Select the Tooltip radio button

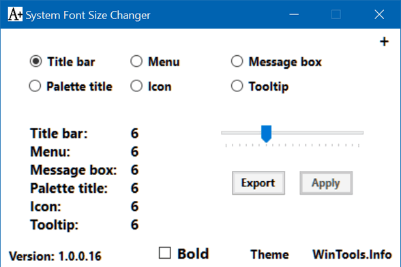(237, 86)
